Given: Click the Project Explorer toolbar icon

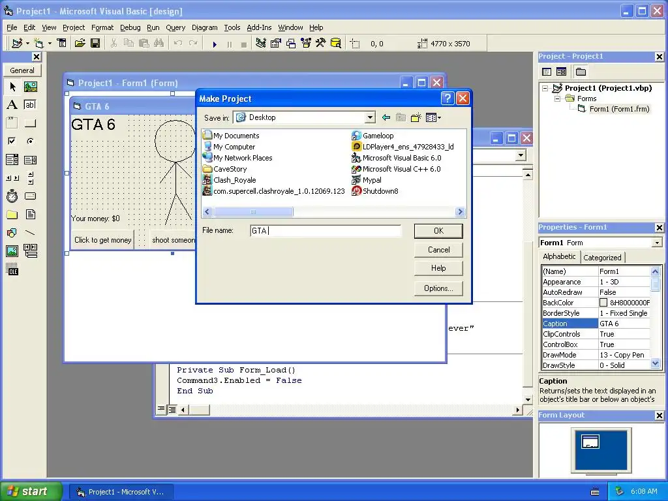Looking at the screenshot, I should 261,43.
